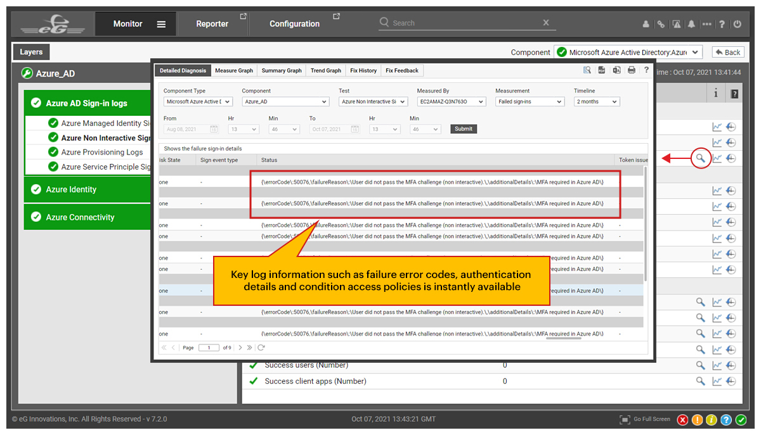Switch to the Measure Graph tab
Image resolution: width=761 pixels, height=435 pixels.
tap(233, 71)
